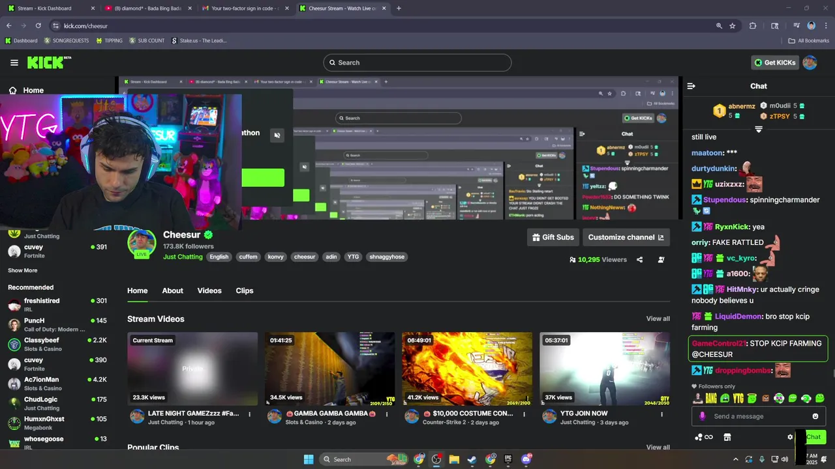Switch to Bada Bing YouTube tab
The width and height of the screenshot is (835, 469).
[x=147, y=8]
